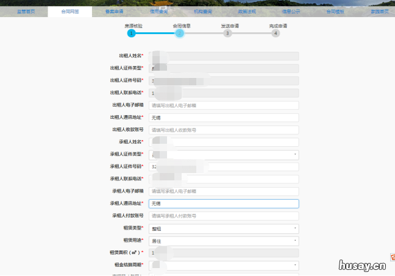Open the 政策法规 tab
This screenshot has width=395, height=276.
(x=247, y=12)
